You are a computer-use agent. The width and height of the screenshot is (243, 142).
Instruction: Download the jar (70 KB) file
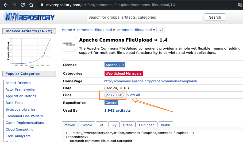tap(114, 95)
